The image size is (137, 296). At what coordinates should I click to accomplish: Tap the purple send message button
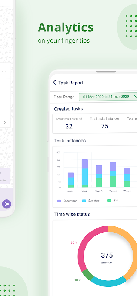coord(7,204)
